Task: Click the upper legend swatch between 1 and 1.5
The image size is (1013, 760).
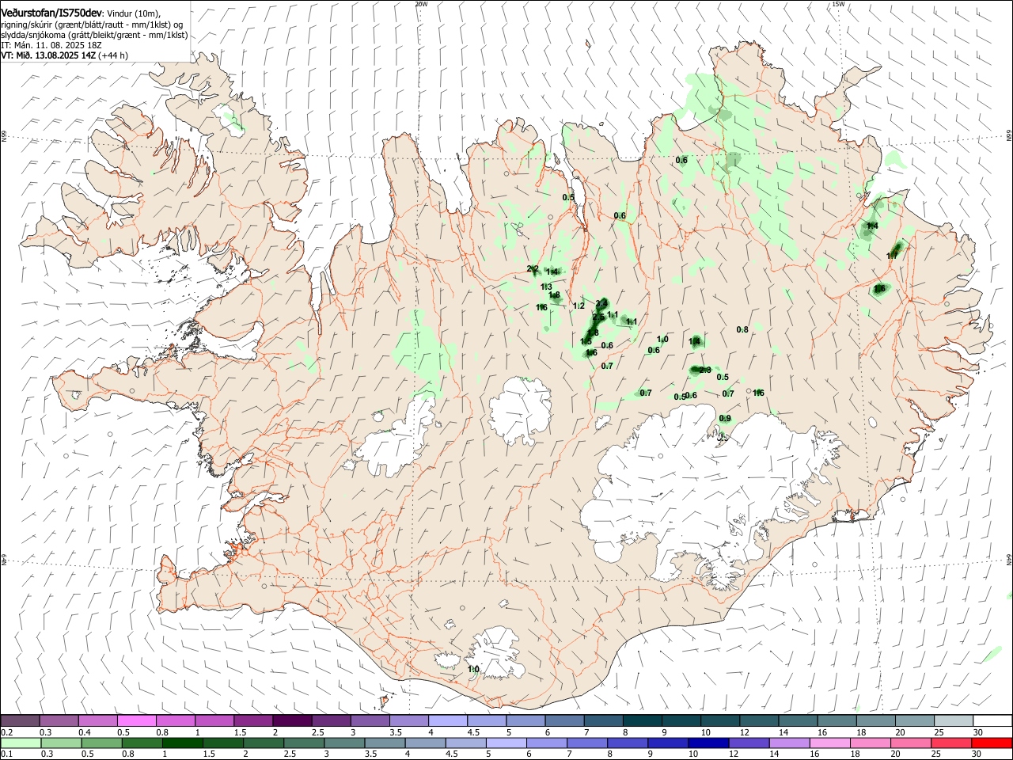Action: coord(214,721)
